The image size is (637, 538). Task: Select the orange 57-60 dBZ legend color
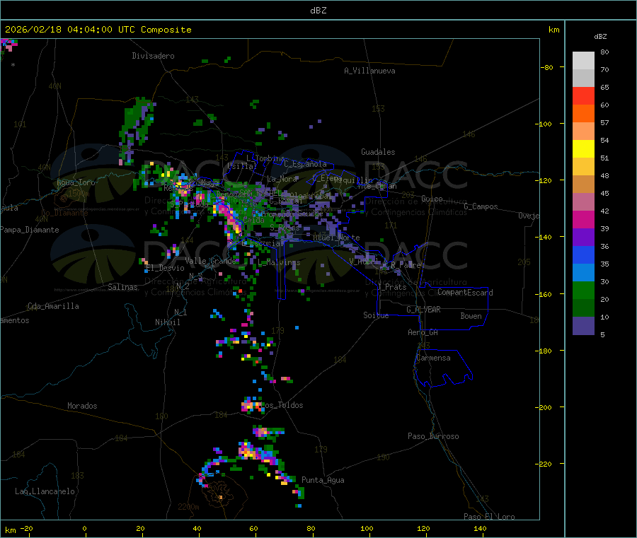point(583,114)
